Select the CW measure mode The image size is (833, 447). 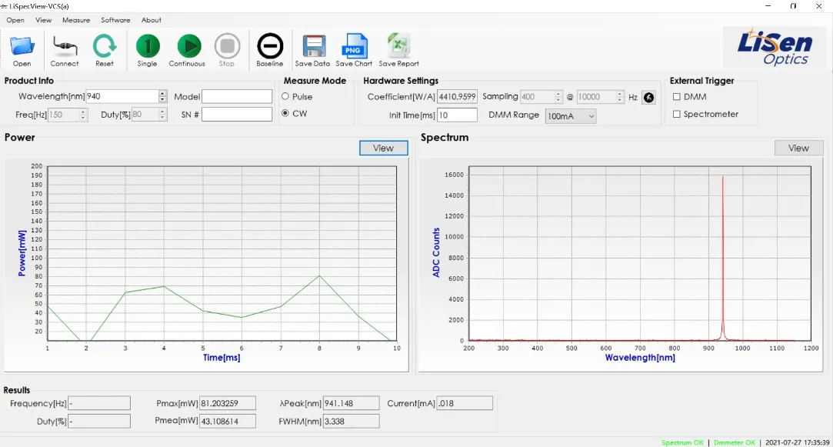click(x=285, y=114)
